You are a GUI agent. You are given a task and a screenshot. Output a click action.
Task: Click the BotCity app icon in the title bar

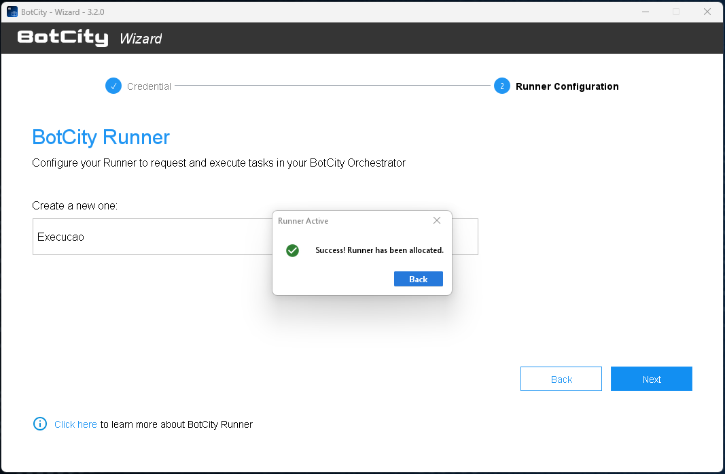click(x=12, y=12)
